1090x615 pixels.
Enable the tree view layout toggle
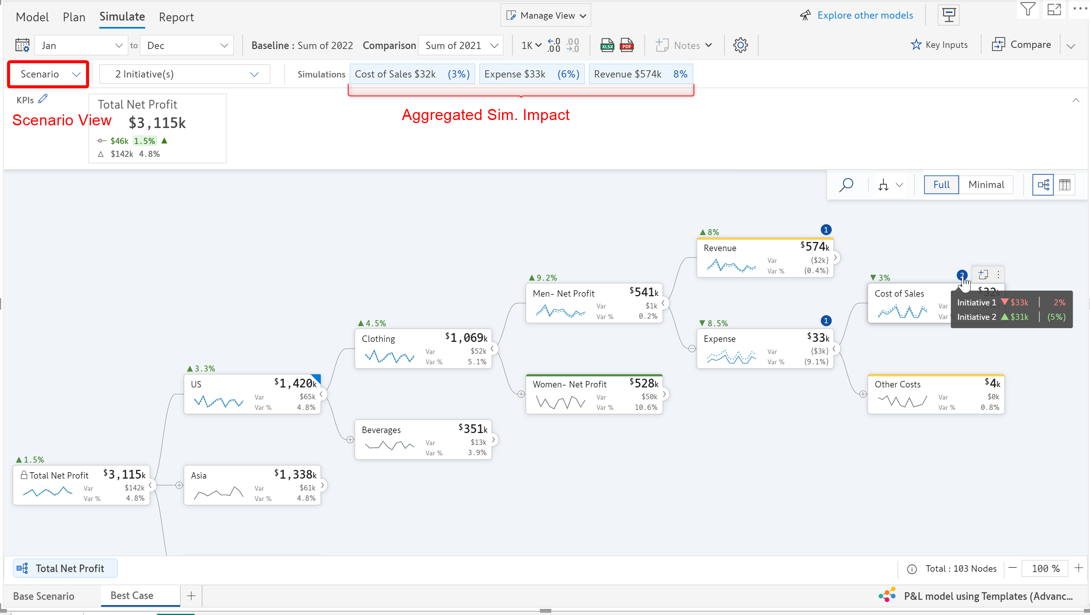click(1043, 185)
